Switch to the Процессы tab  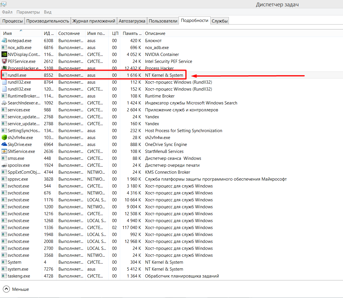12,21
